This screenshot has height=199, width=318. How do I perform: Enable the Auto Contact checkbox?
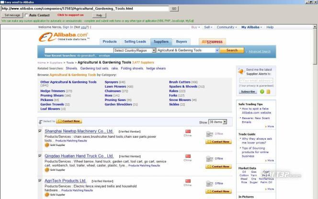click(26, 15)
